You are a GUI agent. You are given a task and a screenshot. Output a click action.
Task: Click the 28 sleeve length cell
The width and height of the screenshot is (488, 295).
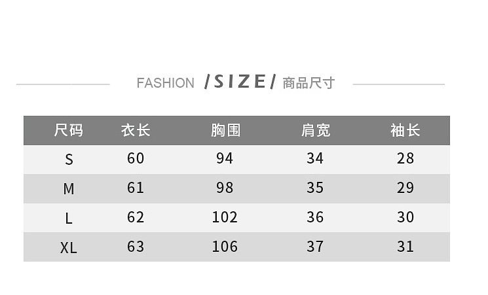coord(405,158)
